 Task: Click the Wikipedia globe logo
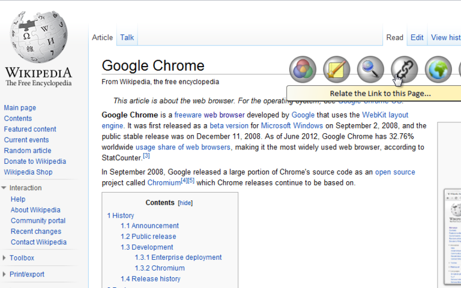[38, 37]
